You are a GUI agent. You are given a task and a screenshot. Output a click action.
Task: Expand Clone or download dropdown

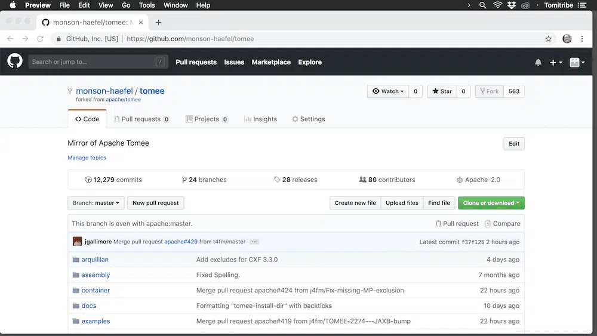pos(491,203)
